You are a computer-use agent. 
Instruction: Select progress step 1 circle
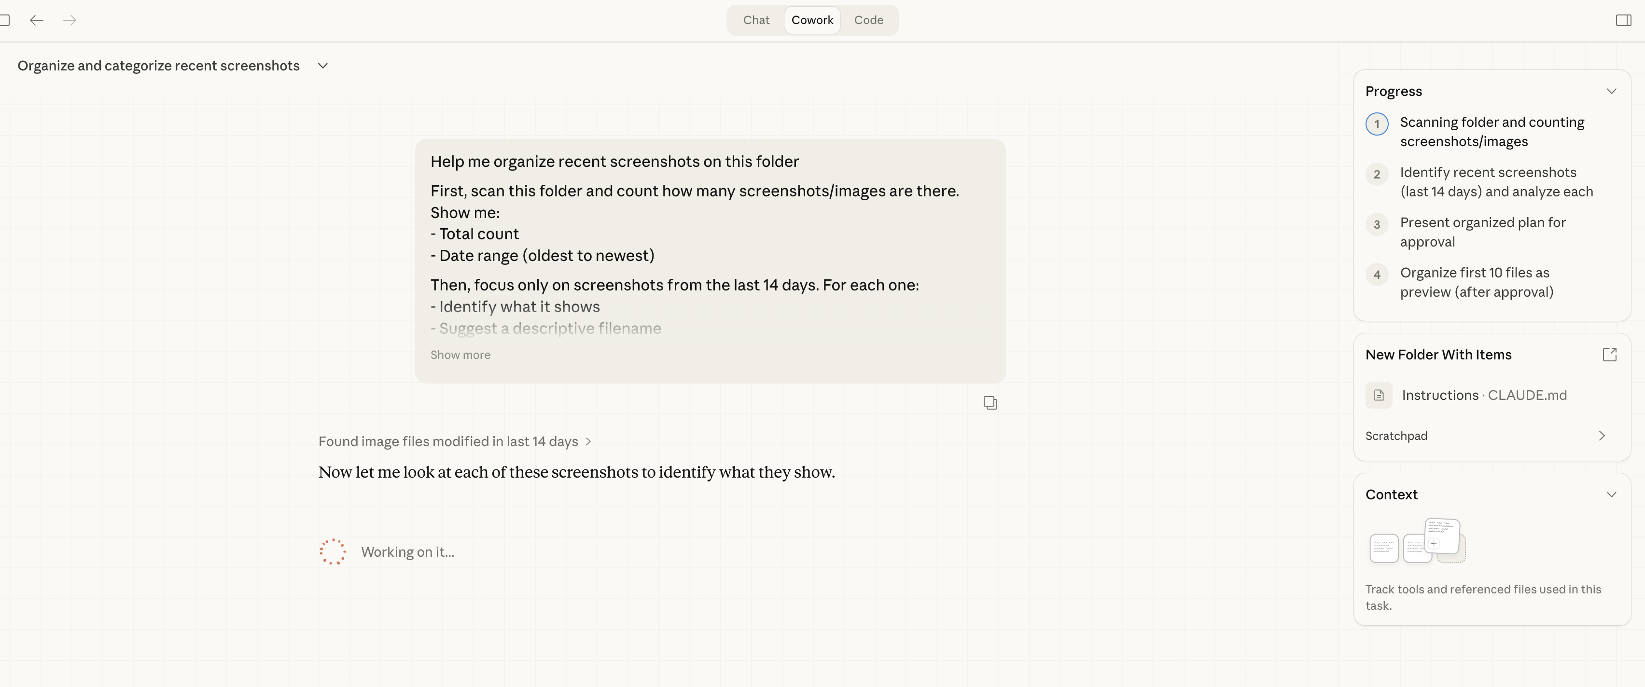(x=1377, y=124)
